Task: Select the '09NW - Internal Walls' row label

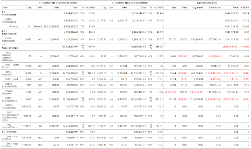Action: pyautogui.click(x=9, y=106)
